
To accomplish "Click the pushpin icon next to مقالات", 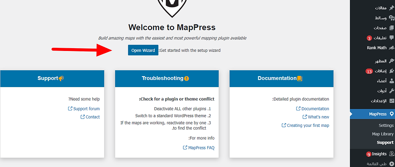I will (391, 8).
